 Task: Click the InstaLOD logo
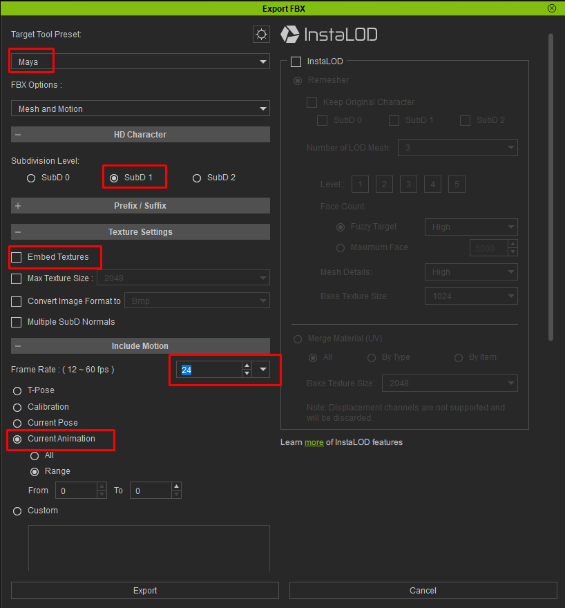(329, 35)
